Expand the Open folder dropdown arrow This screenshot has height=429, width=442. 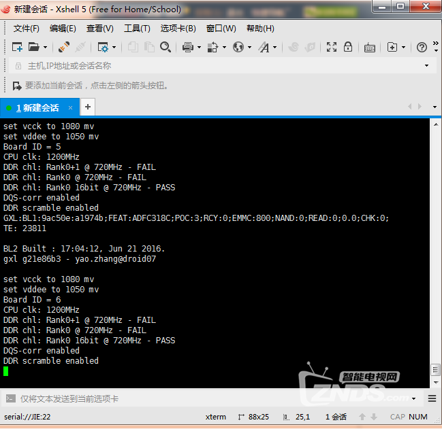[x=45, y=48]
